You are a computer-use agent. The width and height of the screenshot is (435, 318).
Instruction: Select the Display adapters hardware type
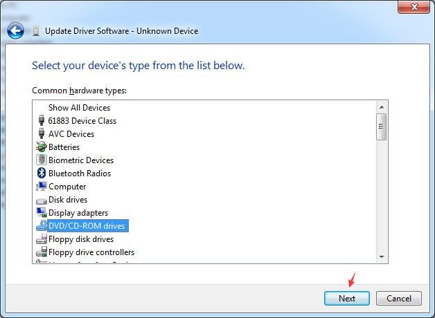point(78,213)
